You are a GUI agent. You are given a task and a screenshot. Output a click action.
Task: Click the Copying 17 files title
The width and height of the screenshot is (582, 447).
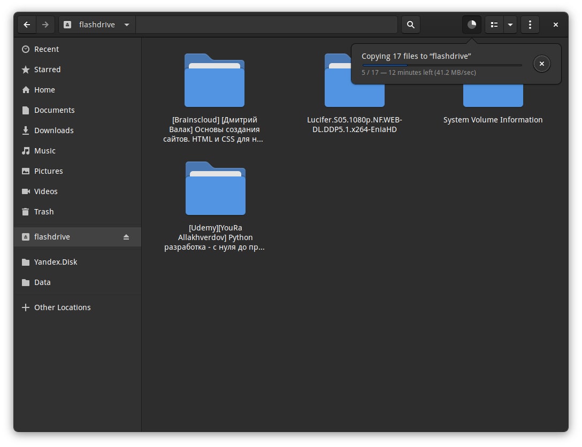pyautogui.click(x=416, y=56)
